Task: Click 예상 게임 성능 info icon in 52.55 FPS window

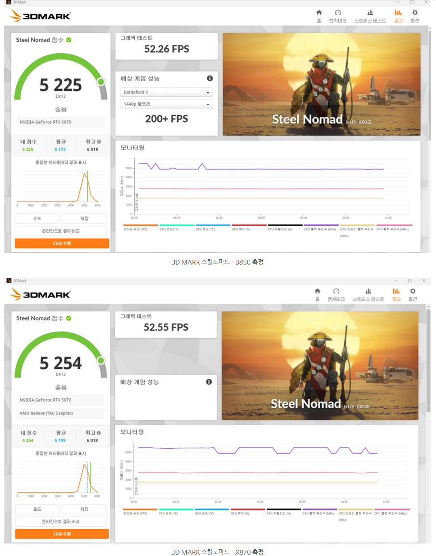Action: click(209, 382)
